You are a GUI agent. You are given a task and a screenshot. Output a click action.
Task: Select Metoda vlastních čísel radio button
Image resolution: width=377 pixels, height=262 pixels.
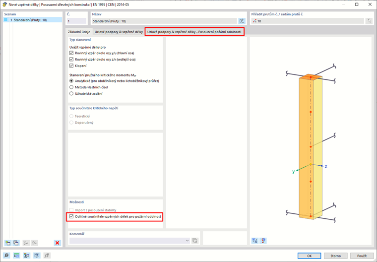[x=71, y=87]
